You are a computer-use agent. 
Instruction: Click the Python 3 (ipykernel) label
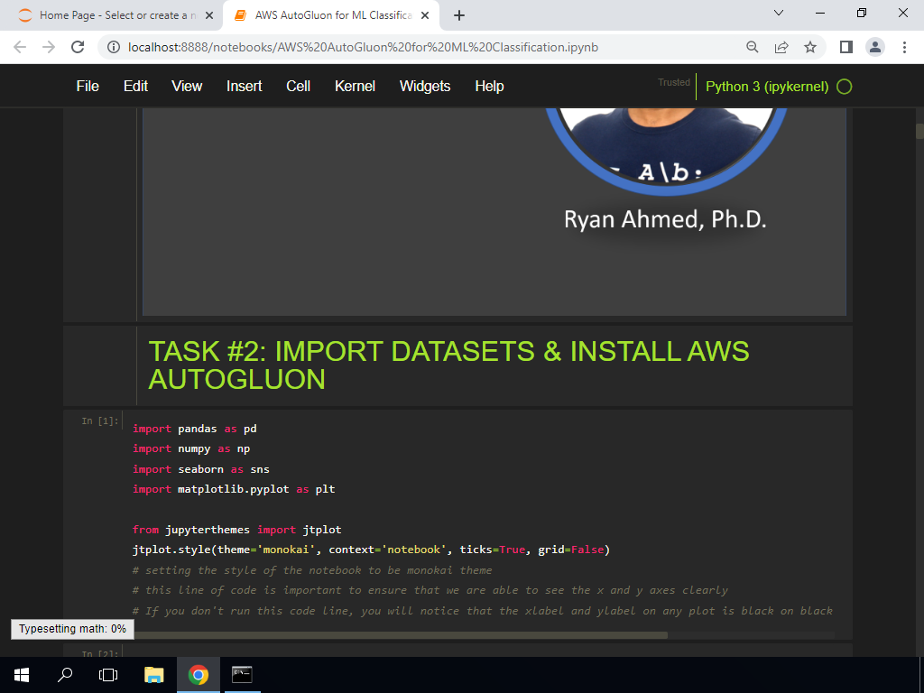767,87
